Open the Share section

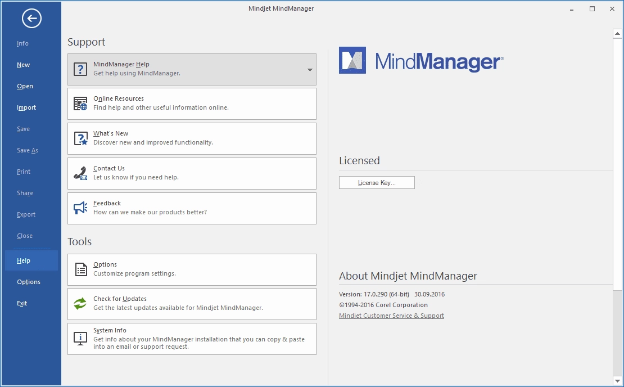click(25, 193)
